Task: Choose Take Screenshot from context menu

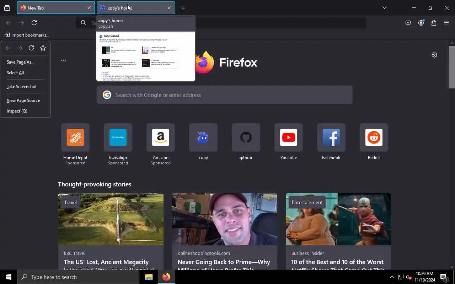Action: point(26,87)
